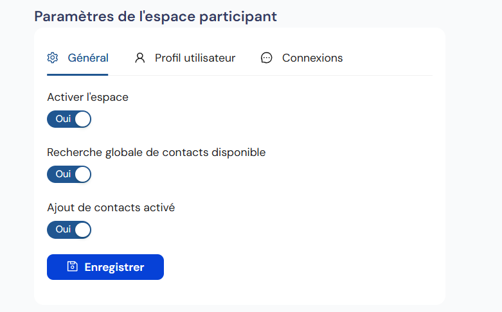Click the white knob on Ajout de contacts switch

click(82, 230)
